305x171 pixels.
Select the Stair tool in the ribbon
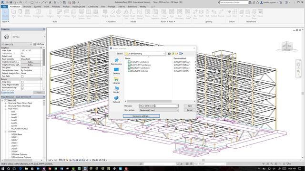(x=119, y=13)
